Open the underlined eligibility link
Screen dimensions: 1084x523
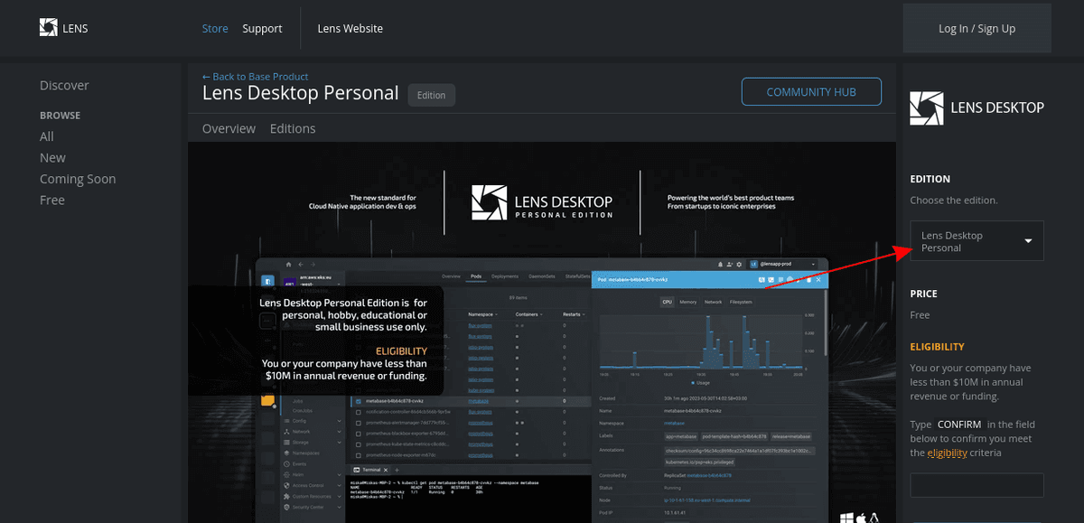[947, 453]
